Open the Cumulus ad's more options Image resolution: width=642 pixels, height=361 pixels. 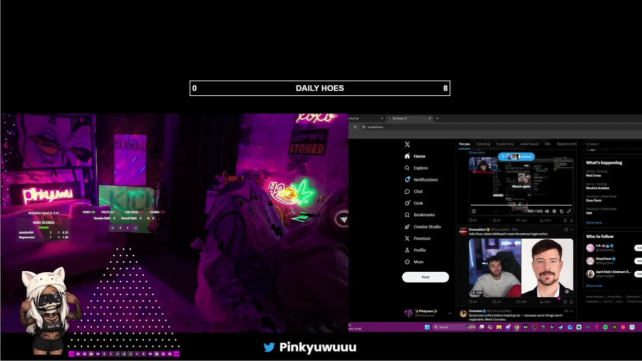pos(571,311)
